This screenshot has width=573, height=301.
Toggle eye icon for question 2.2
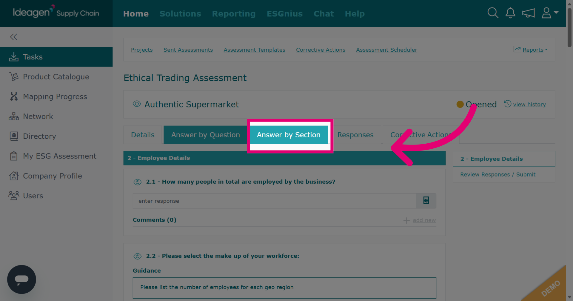pos(138,256)
